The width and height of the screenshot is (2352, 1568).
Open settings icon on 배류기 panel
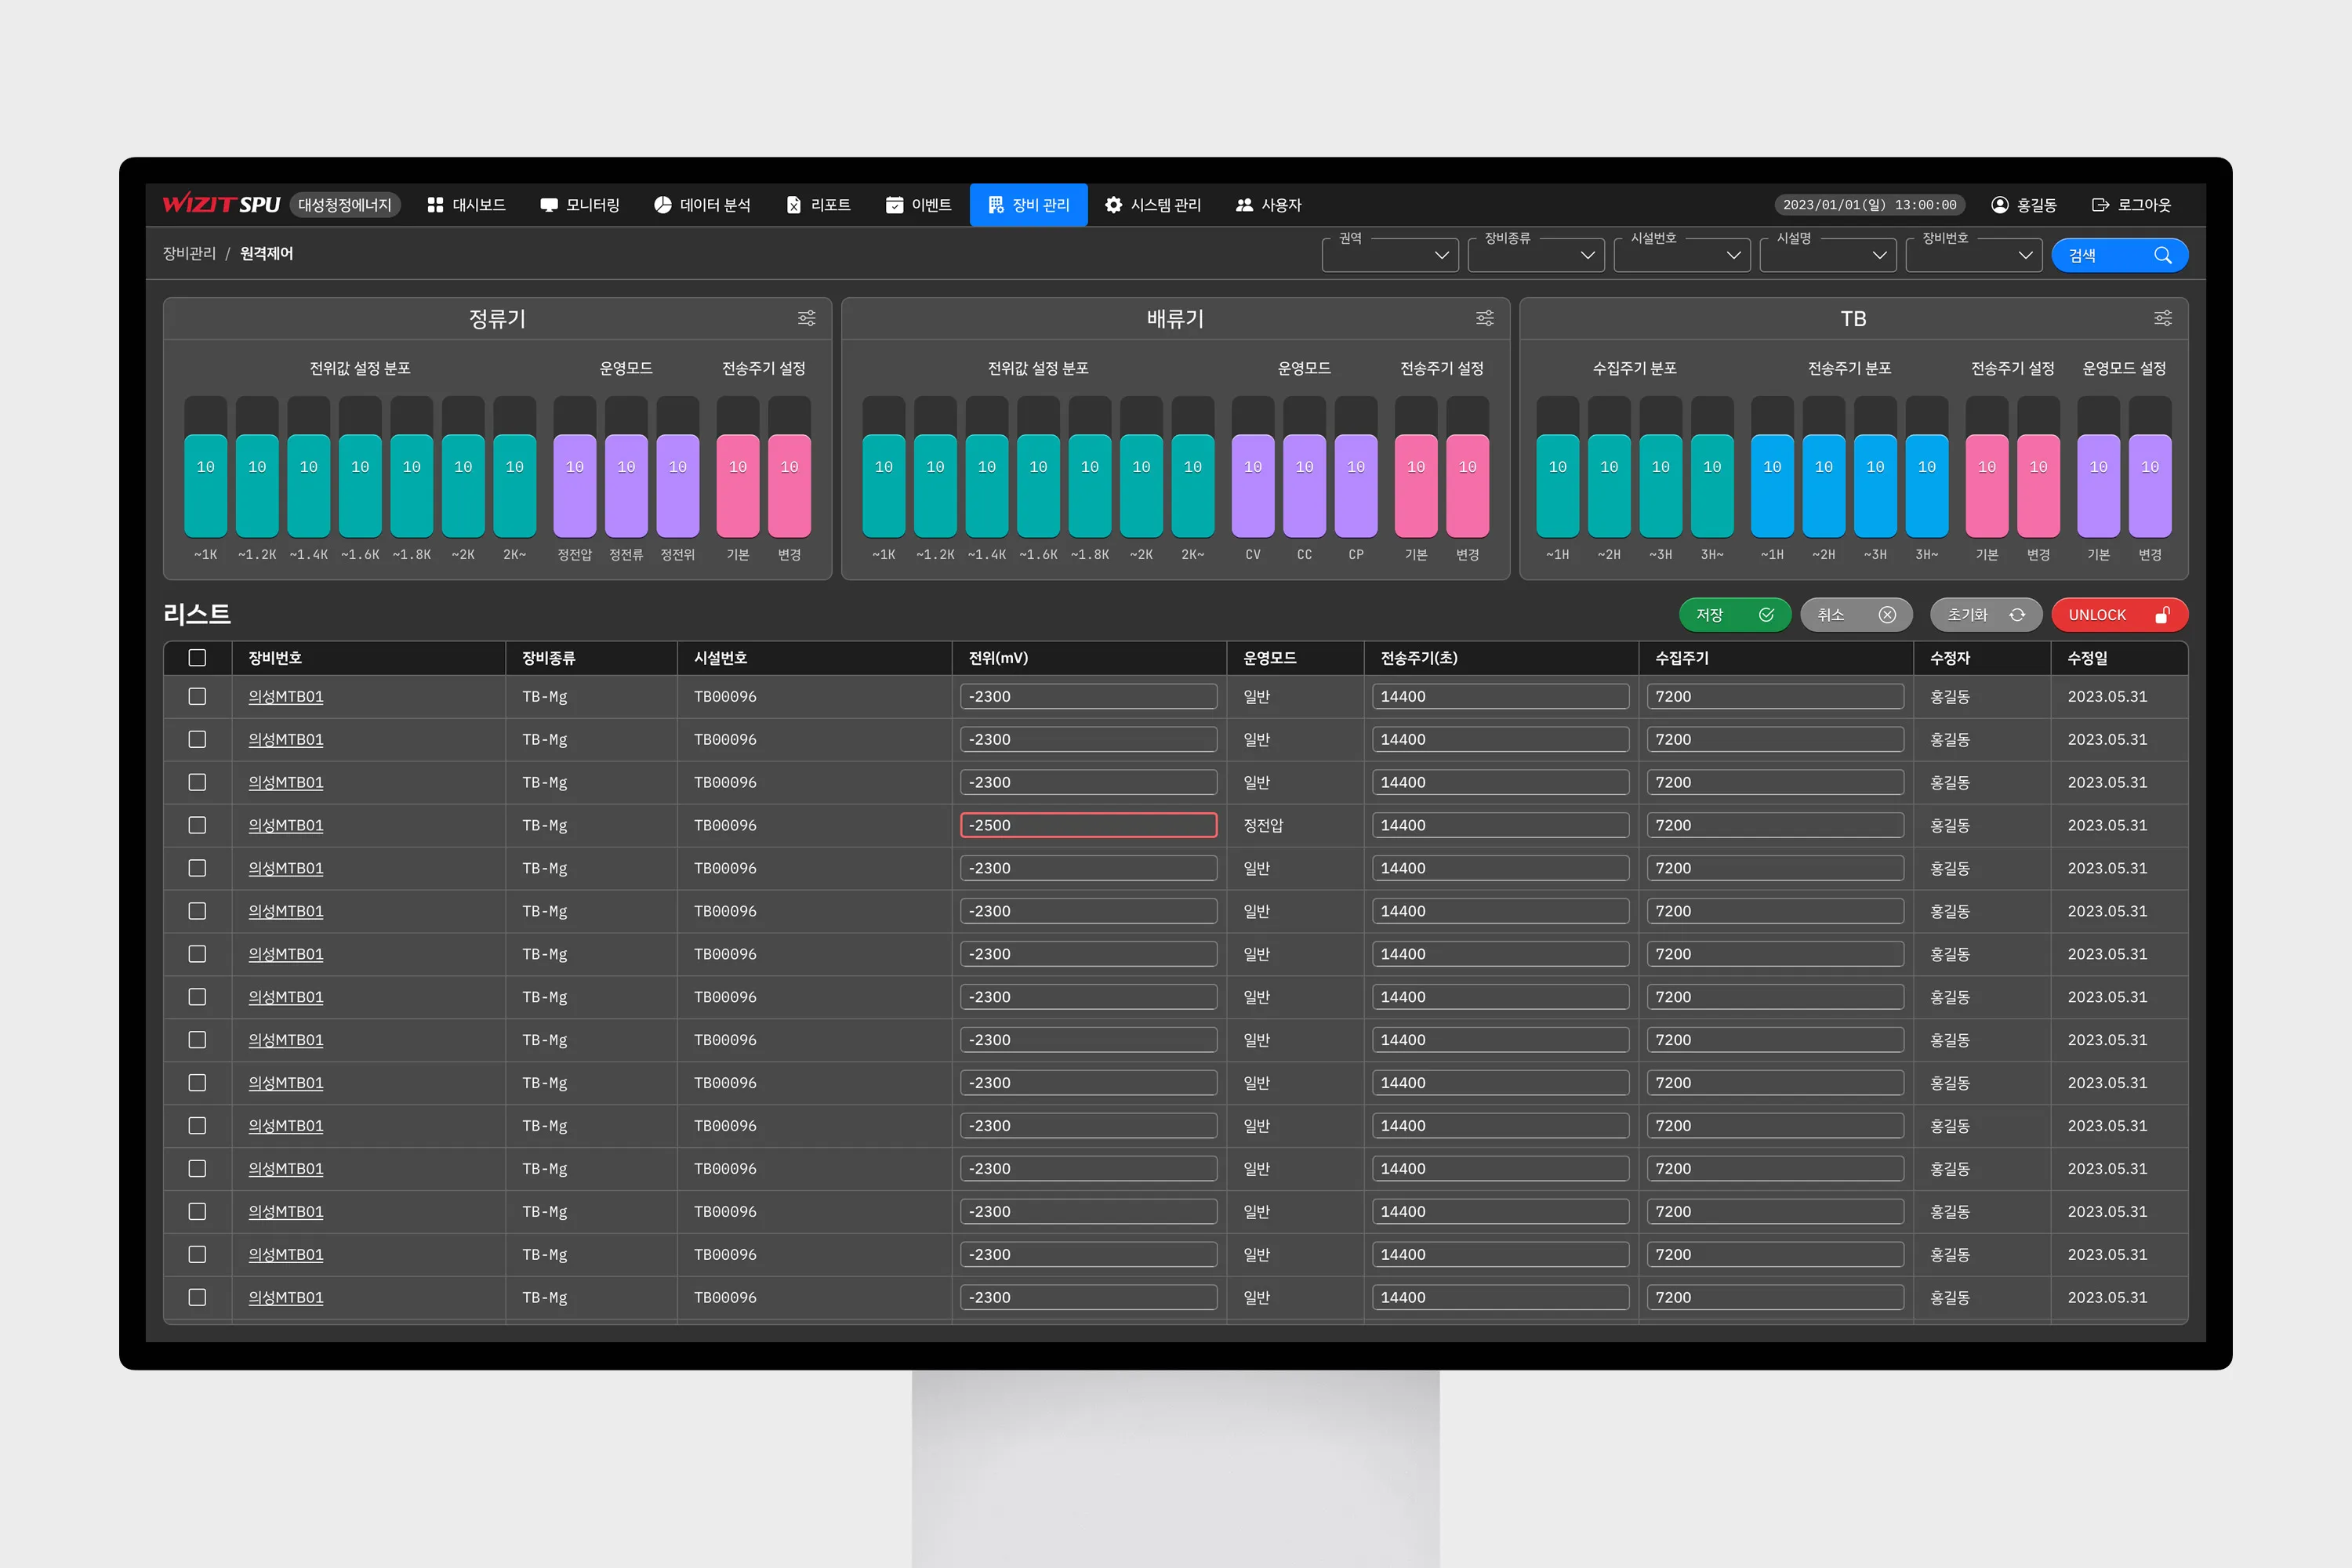(1484, 318)
